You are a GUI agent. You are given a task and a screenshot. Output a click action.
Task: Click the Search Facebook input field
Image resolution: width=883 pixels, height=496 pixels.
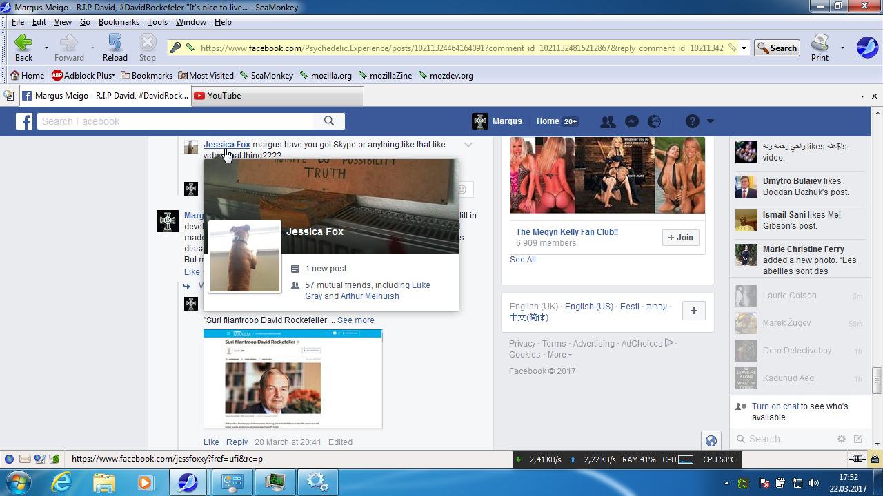(x=176, y=121)
